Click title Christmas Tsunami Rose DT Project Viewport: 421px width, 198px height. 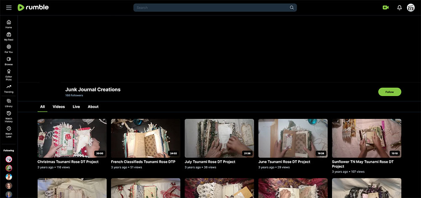tap(68, 162)
